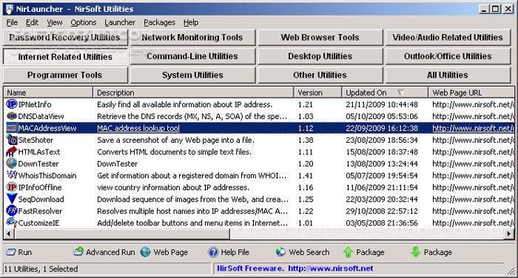Open the MACAddressView web page URL link
This screenshot has width=518, height=278.
(x=473, y=128)
